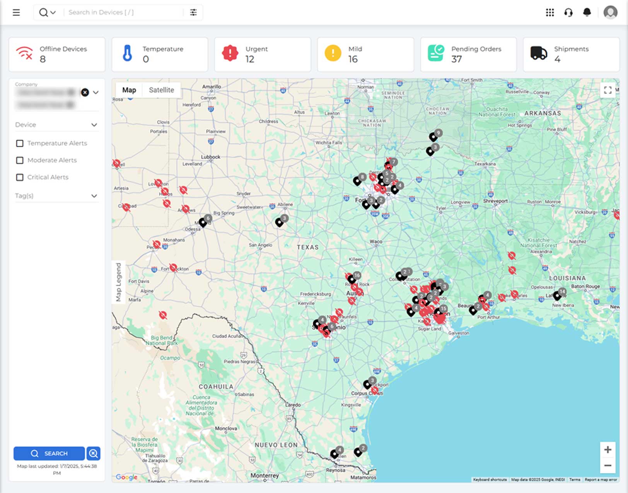Screen dimensions: 628x493
Task: Open the hamburger navigation menu
Action: pos(16,12)
